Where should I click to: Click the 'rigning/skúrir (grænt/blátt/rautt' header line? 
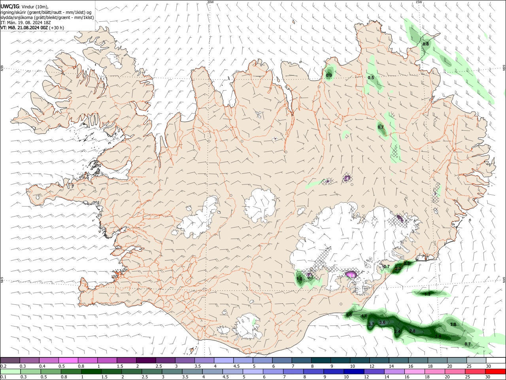click(x=46, y=12)
